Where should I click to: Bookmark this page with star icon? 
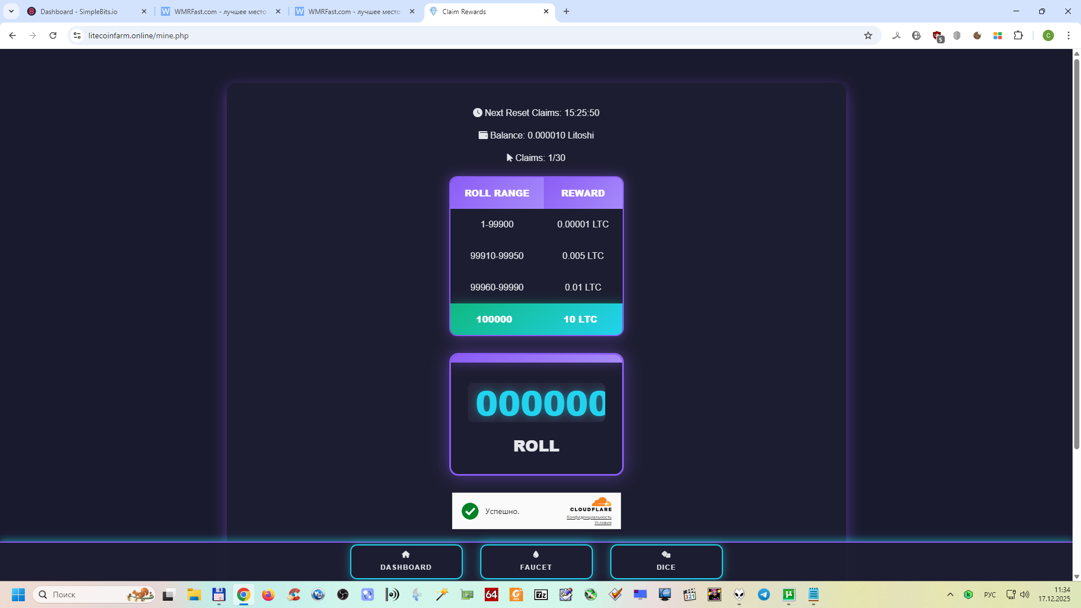pyautogui.click(x=868, y=35)
